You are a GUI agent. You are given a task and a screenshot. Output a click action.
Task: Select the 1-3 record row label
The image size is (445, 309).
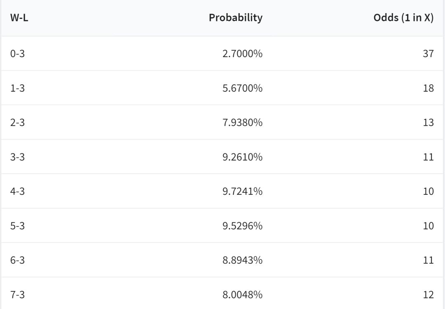pyautogui.click(x=17, y=88)
